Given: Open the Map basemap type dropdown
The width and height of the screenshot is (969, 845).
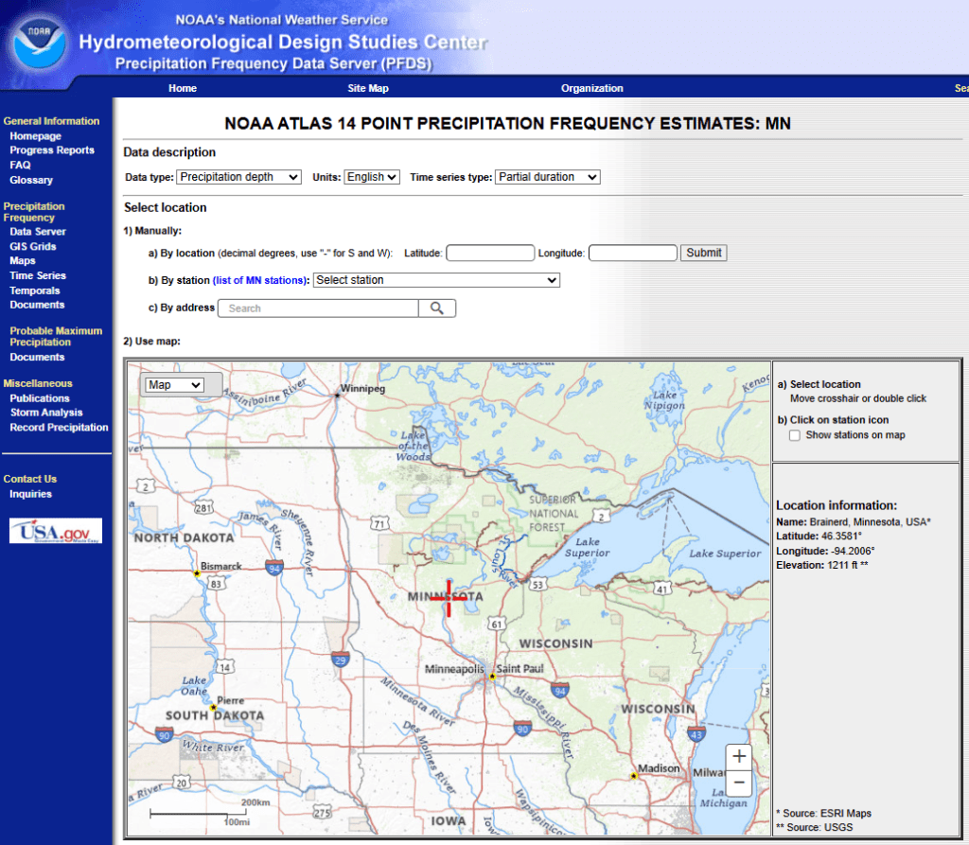Looking at the screenshot, I should tap(175, 385).
